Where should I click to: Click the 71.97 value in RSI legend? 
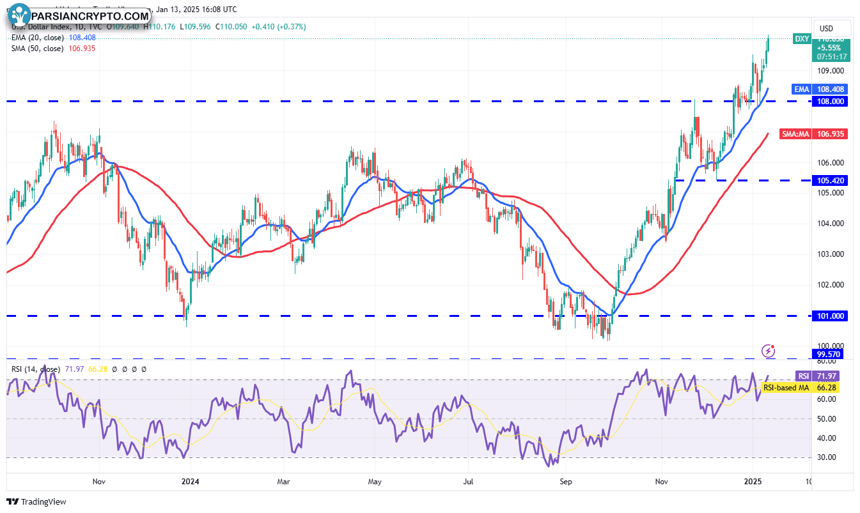[x=74, y=369]
